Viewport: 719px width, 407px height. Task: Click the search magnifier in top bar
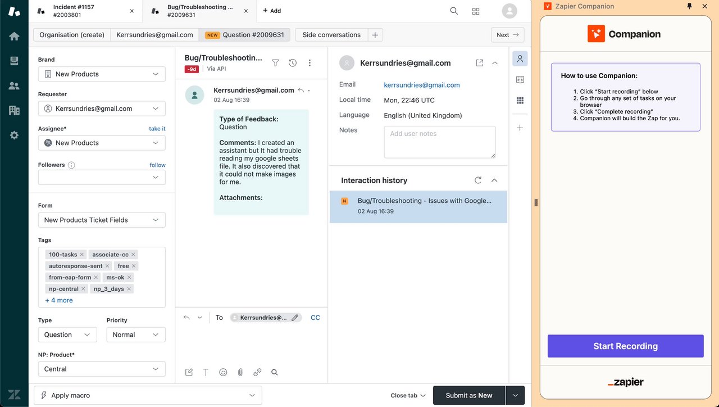[454, 11]
